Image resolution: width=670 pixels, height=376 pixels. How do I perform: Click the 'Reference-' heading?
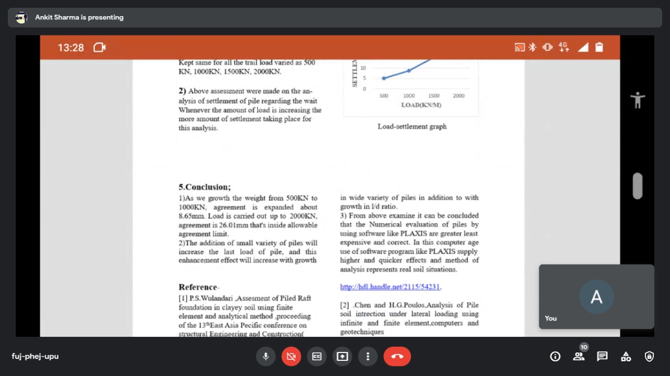(x=199, y=287)
